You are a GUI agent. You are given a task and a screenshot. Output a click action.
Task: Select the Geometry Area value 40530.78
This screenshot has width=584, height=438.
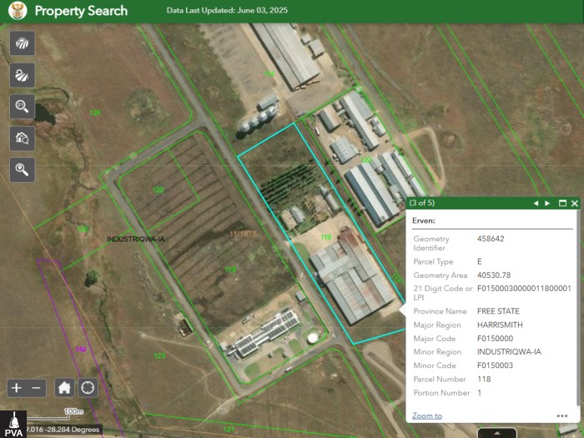point(494,275)
